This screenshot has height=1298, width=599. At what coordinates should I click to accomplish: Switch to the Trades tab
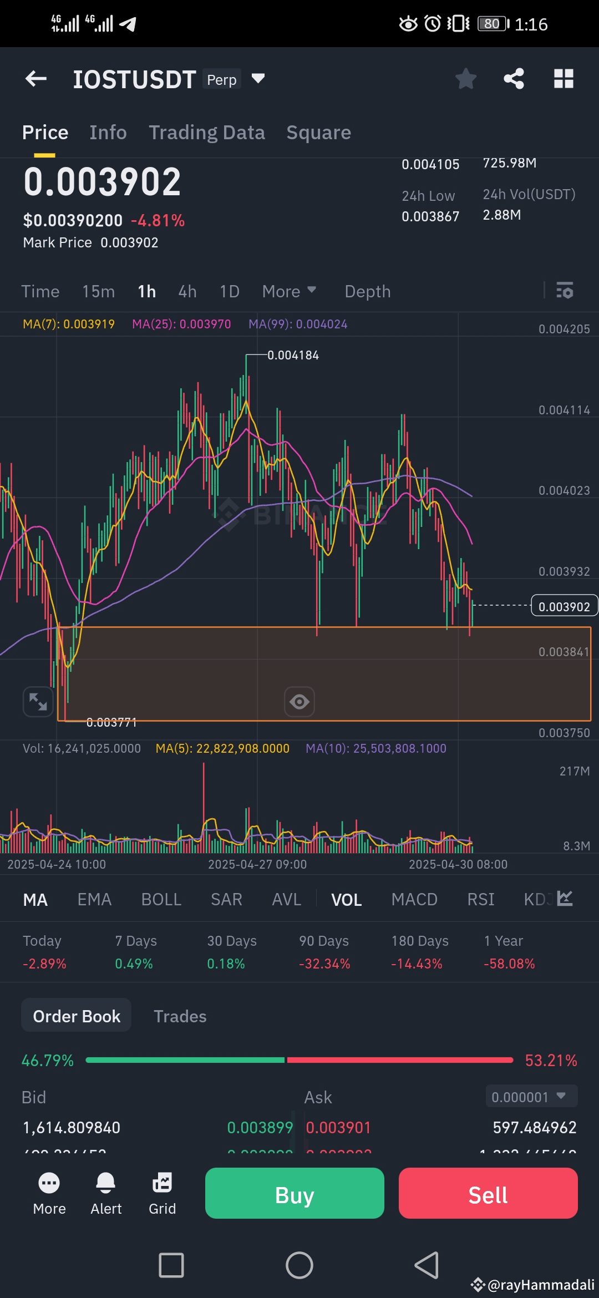point(180,1016)
